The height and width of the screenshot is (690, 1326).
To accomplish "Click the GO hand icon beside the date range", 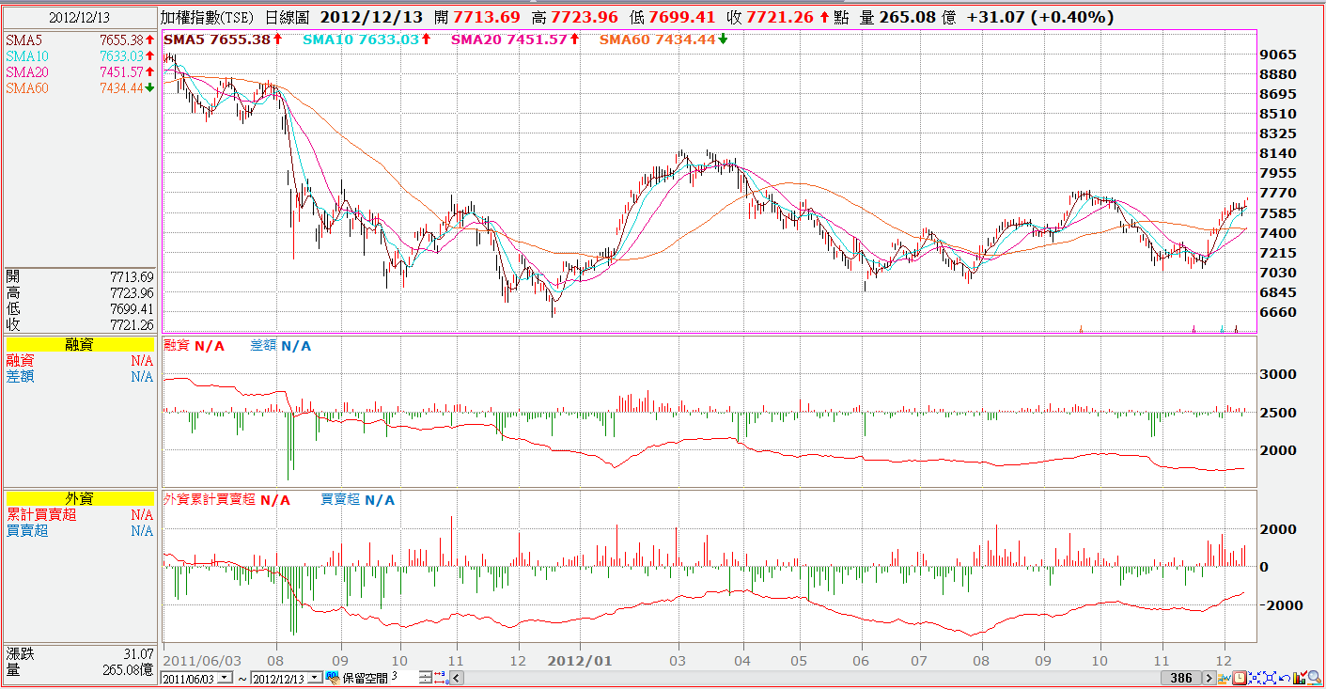I will (x=332, y=677).
